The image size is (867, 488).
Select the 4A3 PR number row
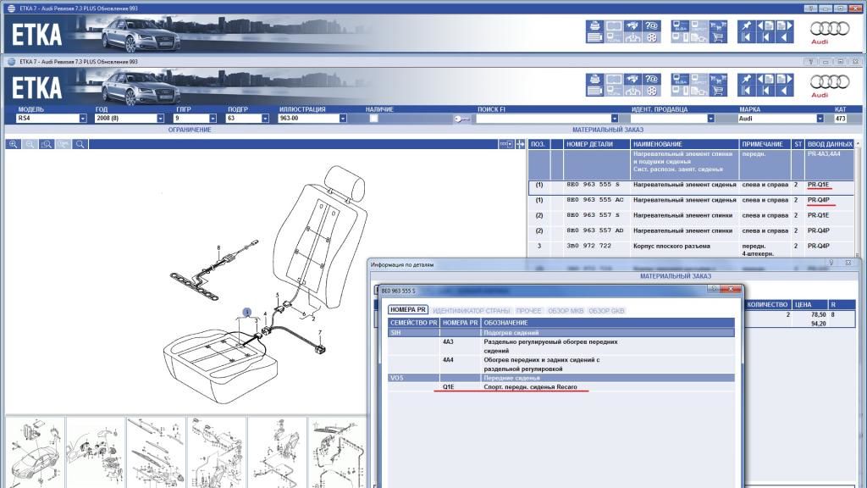(561, 346)
